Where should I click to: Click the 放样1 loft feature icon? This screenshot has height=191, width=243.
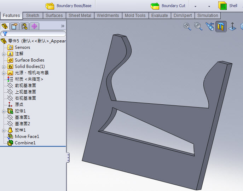click(10, 130)
